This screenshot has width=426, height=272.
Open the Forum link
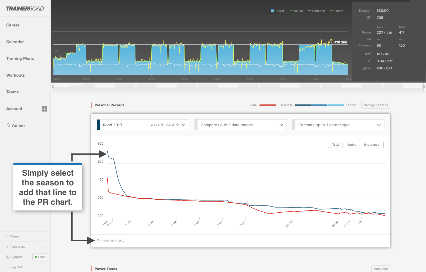tap(15, 236)
